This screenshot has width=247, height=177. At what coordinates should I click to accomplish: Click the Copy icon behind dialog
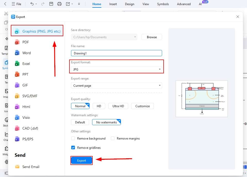[6, 23]
